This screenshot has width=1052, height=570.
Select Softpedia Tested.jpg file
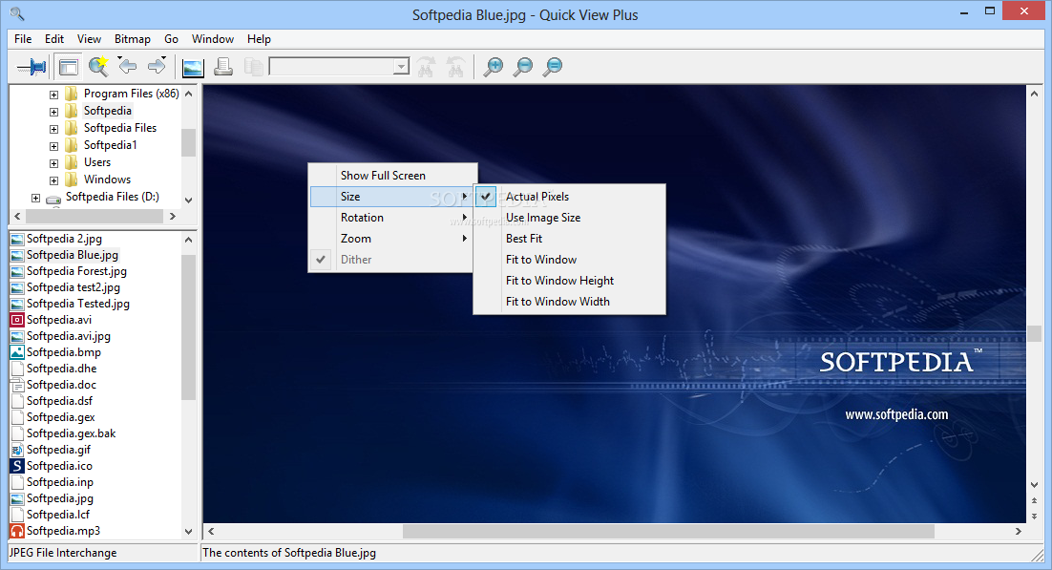pos(78,304)
